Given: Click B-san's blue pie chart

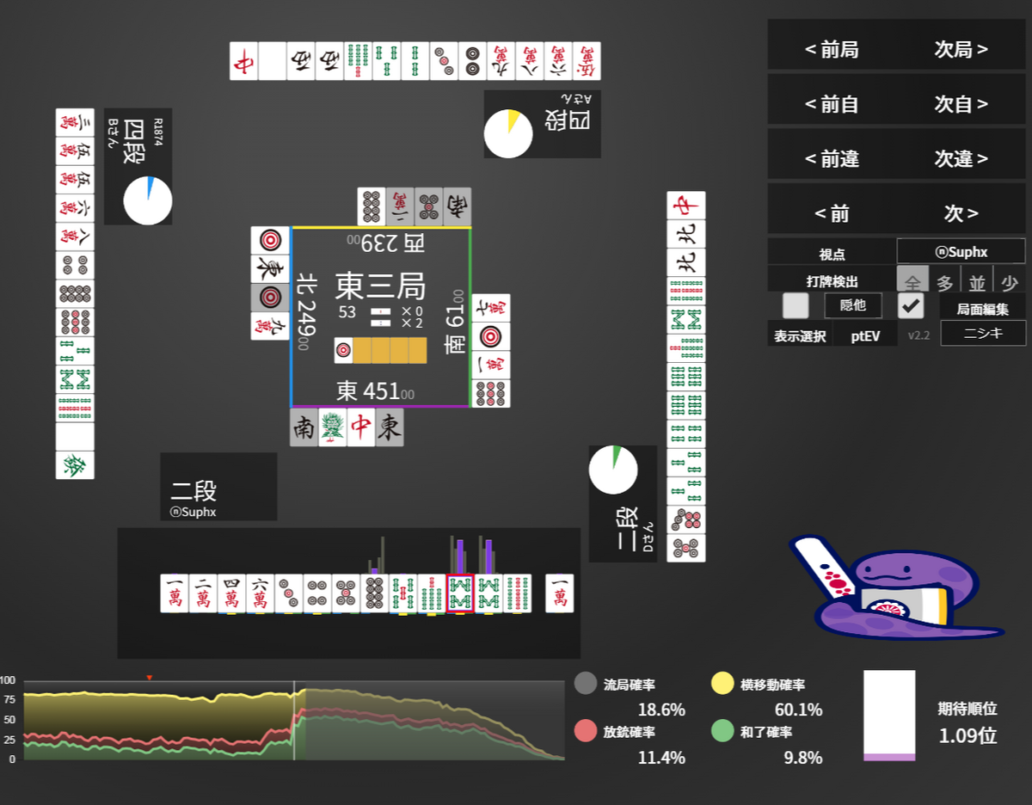Looking at the screenshot, I should click(x=148, y=200).
